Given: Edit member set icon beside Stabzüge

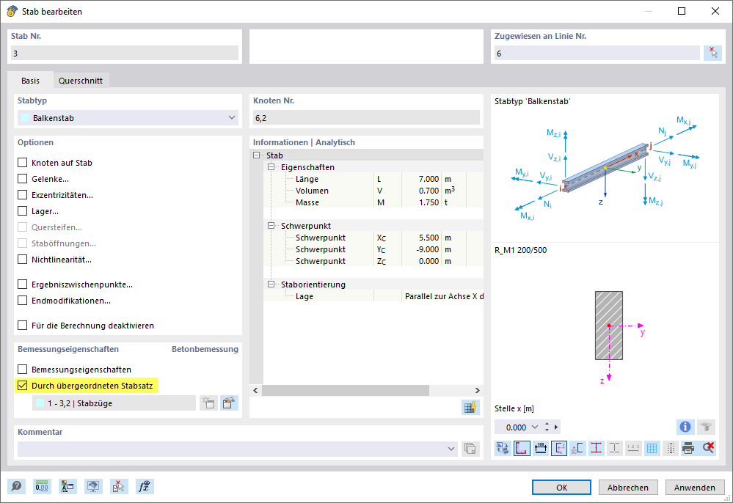Looking at the screenshot, I should [229, 403].
